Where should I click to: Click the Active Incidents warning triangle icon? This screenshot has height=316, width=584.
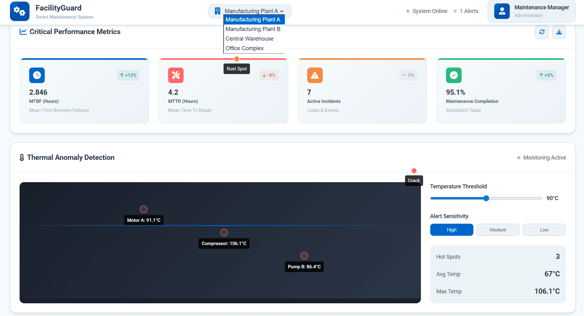(315, 75)
